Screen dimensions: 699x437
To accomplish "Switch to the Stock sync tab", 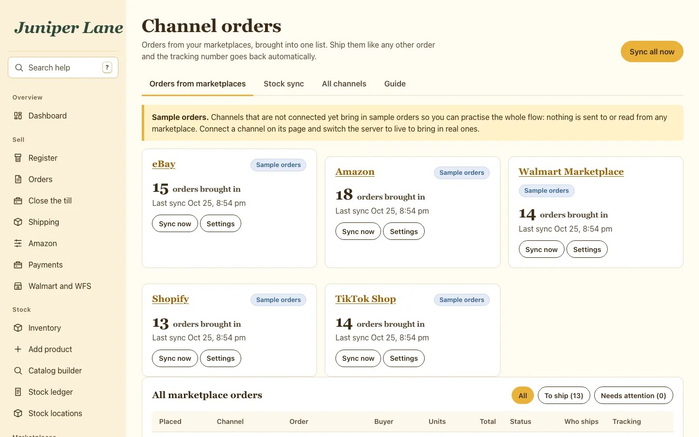I will click(283, 84).
